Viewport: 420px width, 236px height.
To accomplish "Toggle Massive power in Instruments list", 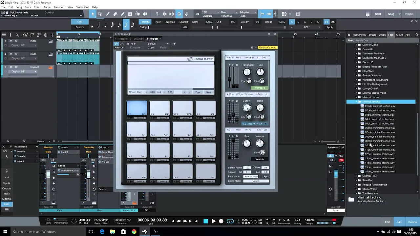I will (15, 152).
